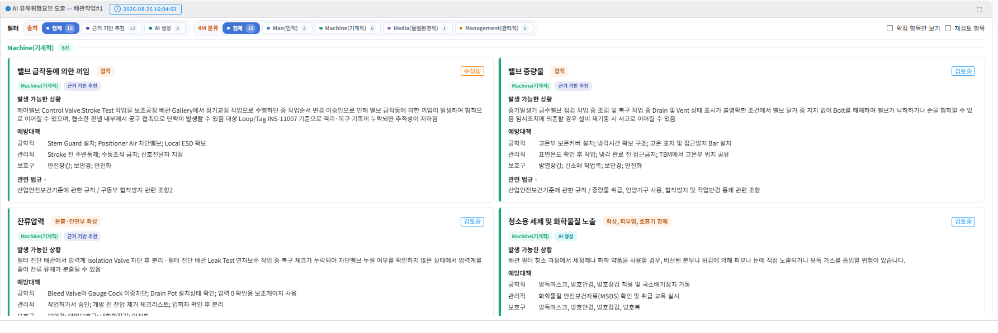Open the 밸브 급작동에 의한 끼임 card title

tap(53, 71)
